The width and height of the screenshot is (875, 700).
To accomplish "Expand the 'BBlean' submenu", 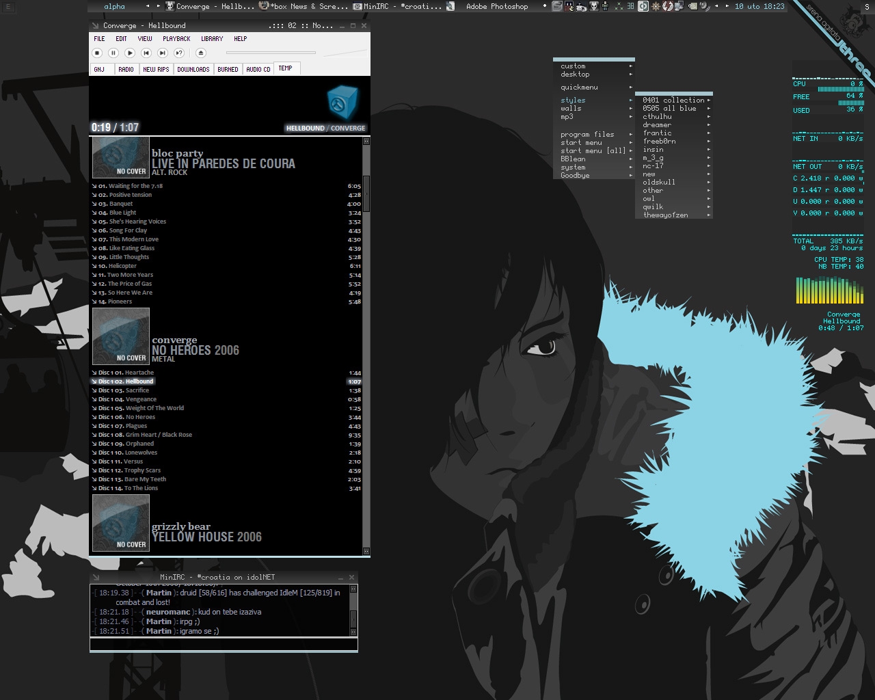I will tap(594, 159).
